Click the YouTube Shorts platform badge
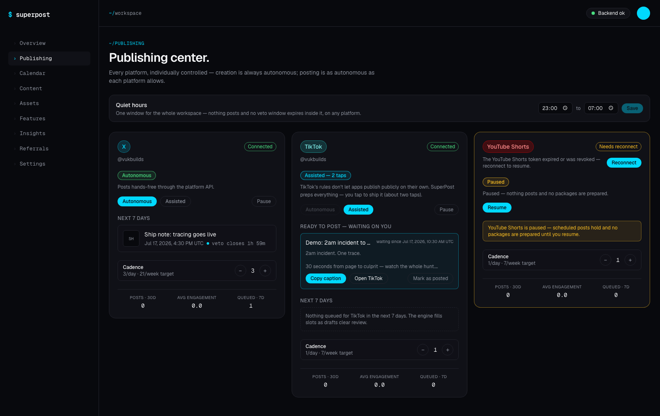Image resolution: width=660 pixels, height=416 pixels. click(508, 147)
